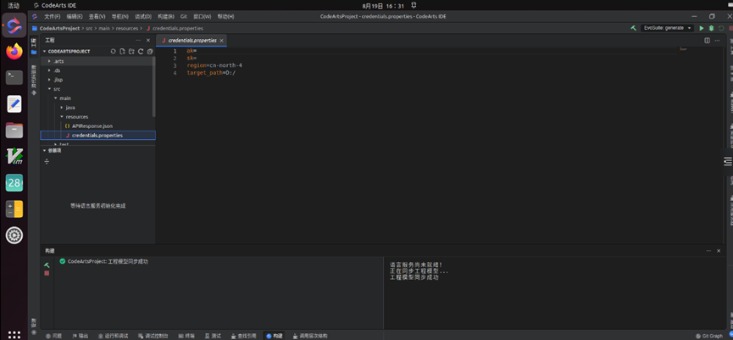Click the 工程 sidebar tab with folder icon
The image size is (733, 340).
33,47
